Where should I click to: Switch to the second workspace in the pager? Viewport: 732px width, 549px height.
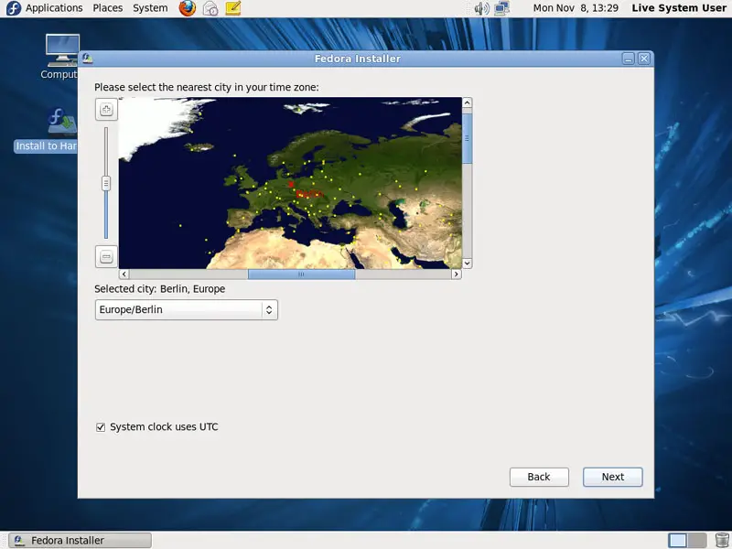point(697,540)
